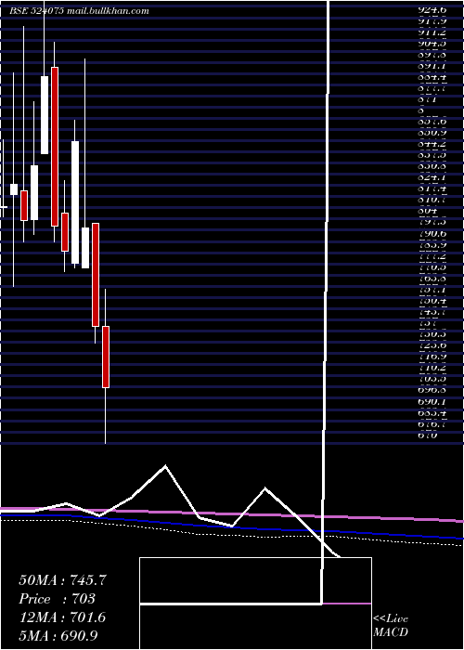Screen dimensions: 464x650
Task: Click the 670 price axis label
Action: click(428, 435)
